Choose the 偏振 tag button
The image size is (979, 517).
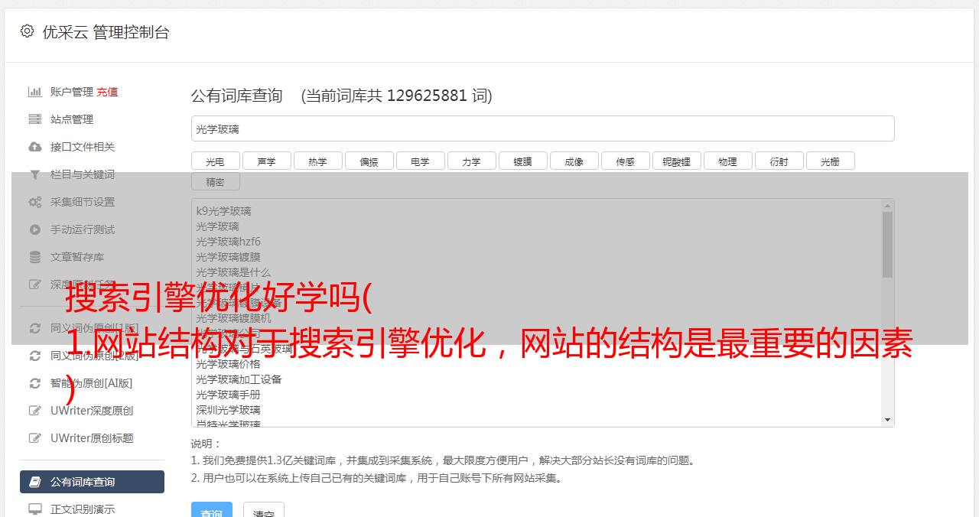[369, 161]
